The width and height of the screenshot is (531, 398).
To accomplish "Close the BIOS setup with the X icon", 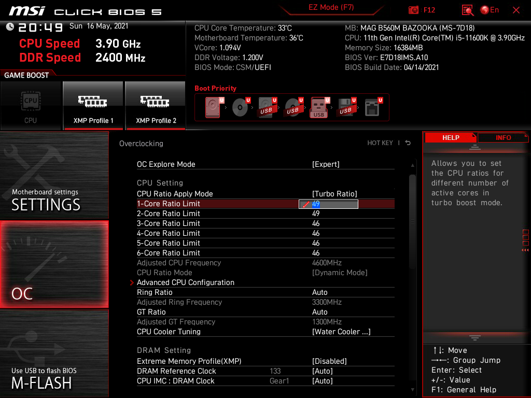I will point(516,10).
